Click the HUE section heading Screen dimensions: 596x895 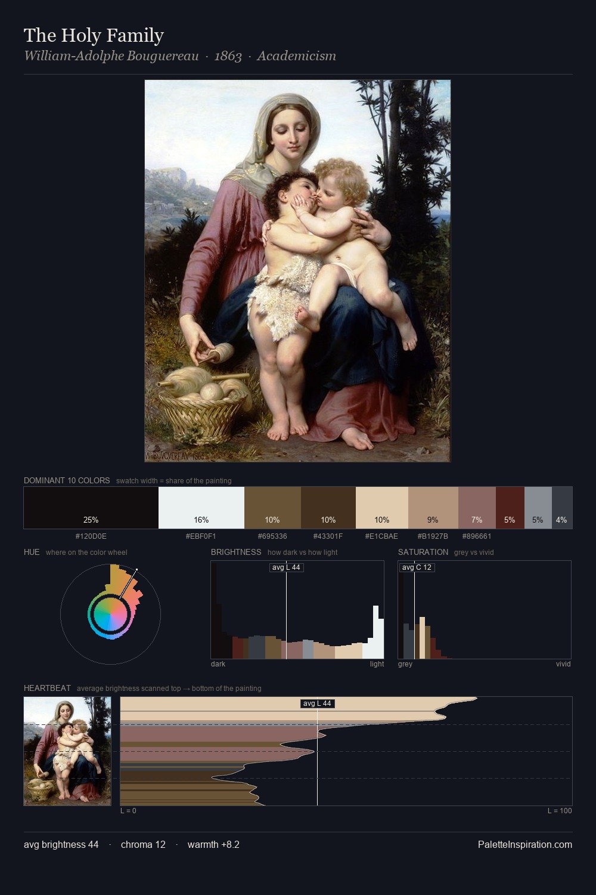coord(32,552)
